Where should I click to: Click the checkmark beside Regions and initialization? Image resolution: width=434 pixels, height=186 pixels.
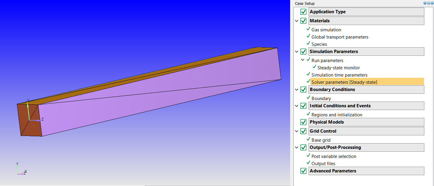pyautogui.click(x=308, y=114)
